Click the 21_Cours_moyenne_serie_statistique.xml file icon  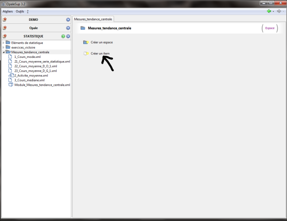[x=11, y=61]
